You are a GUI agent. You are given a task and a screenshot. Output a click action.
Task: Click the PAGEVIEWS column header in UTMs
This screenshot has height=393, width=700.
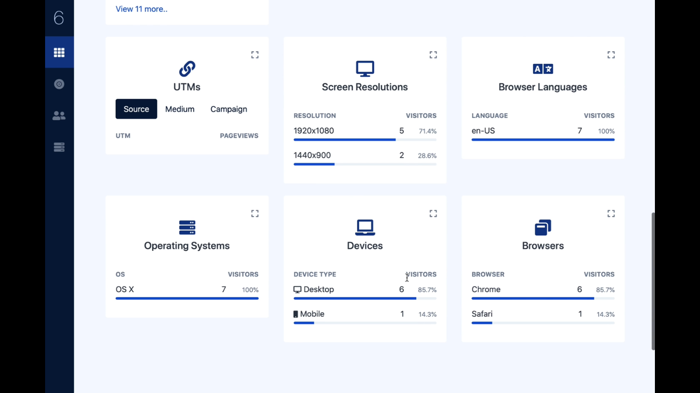pyautogui.click(x=239, y=136)
